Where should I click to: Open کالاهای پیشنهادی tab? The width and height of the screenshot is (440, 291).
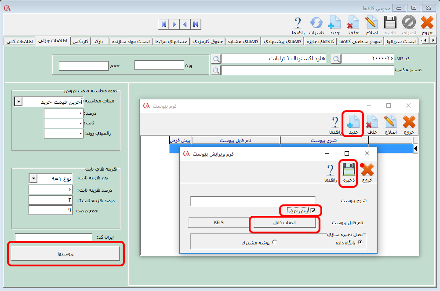click(x=283, y=41)
